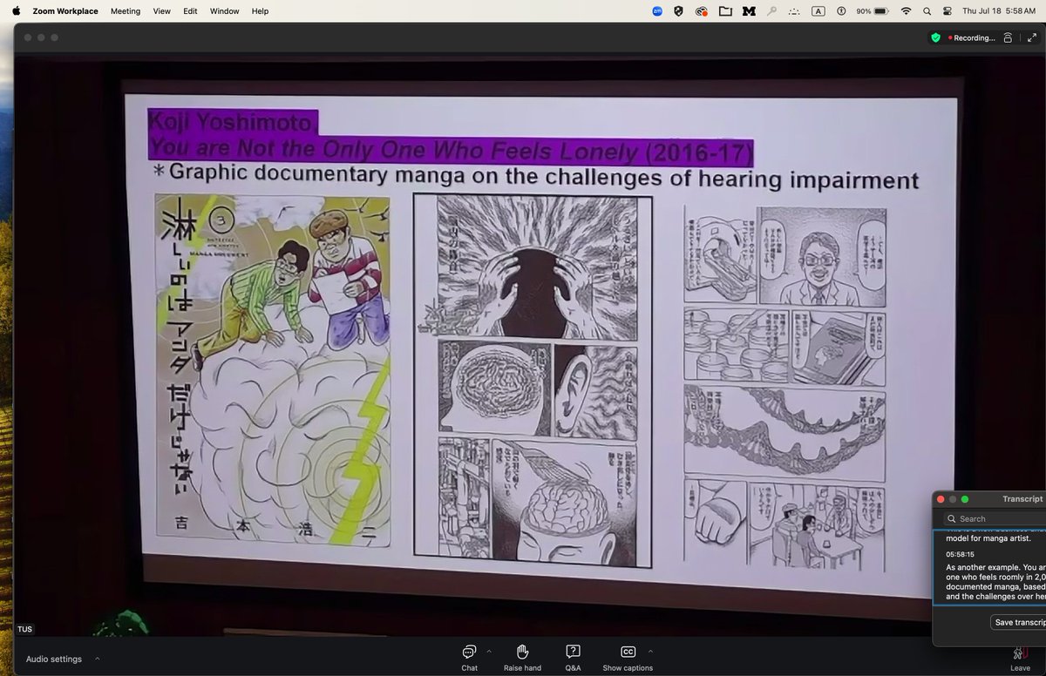
Task: Expand the Show captions options caret
Action: [x=650, y=652]
